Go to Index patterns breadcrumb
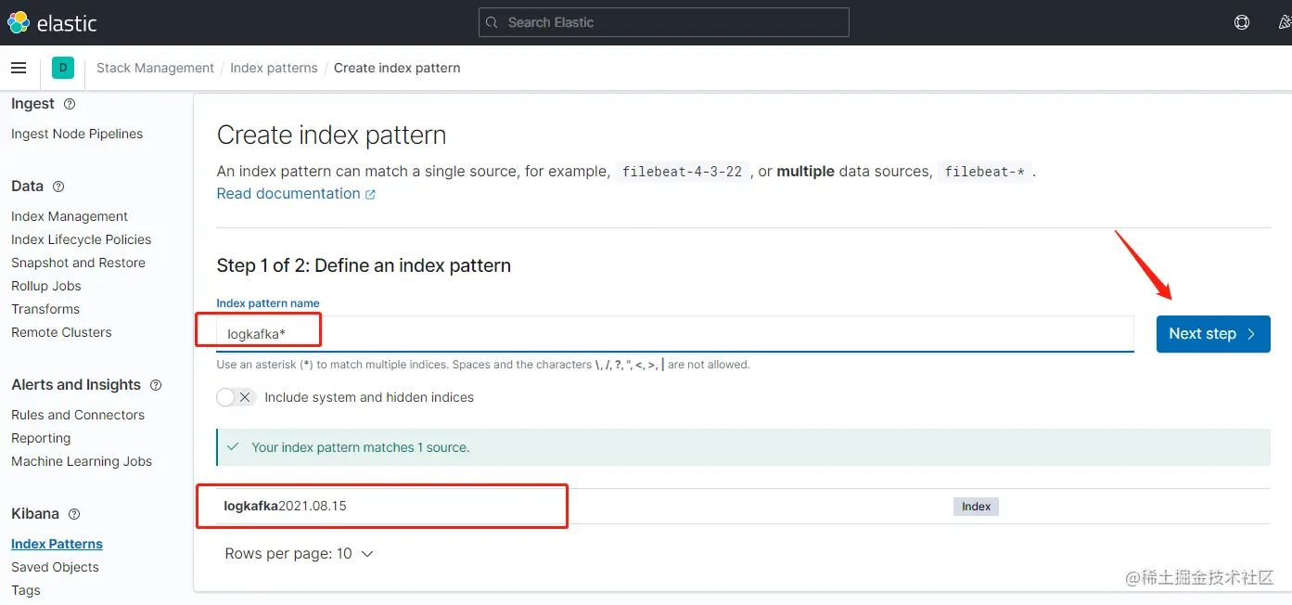The height and width of the screenshot is (605, 1292). [274, 68]
